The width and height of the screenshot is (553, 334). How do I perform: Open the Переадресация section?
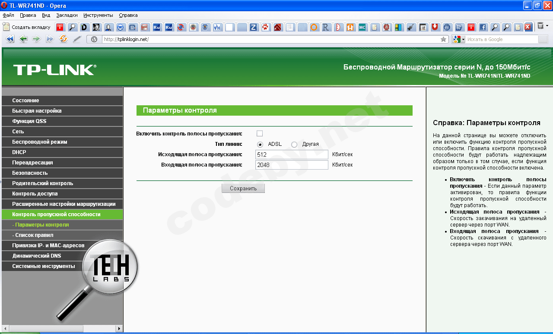point(62,163)
